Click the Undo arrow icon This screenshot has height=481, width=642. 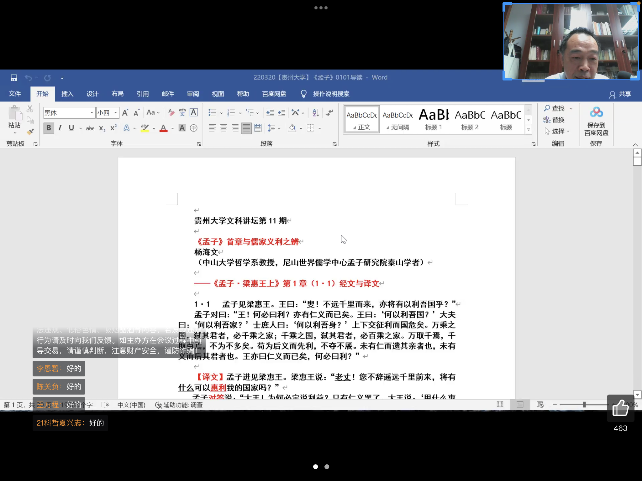(x=28, y=78)
